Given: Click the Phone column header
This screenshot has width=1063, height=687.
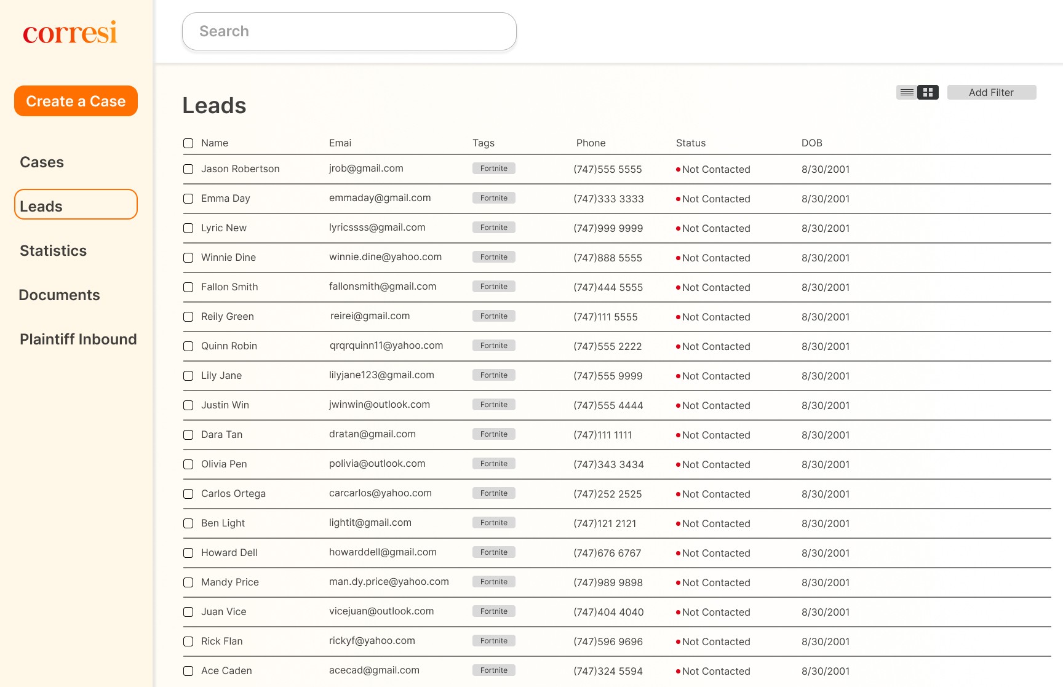Looking at the screenshot, I should click(591, 143).
